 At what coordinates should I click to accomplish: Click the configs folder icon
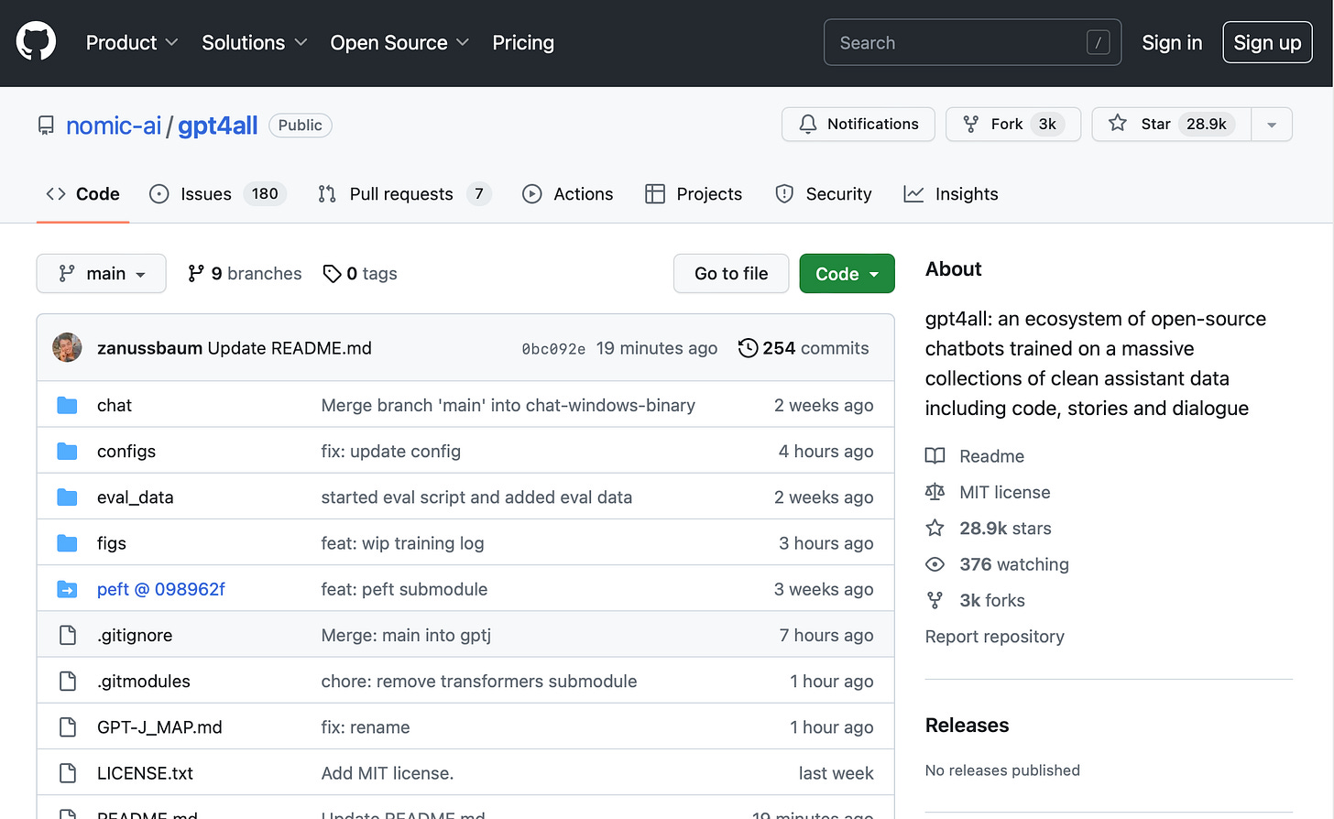[x=67, y=451]
